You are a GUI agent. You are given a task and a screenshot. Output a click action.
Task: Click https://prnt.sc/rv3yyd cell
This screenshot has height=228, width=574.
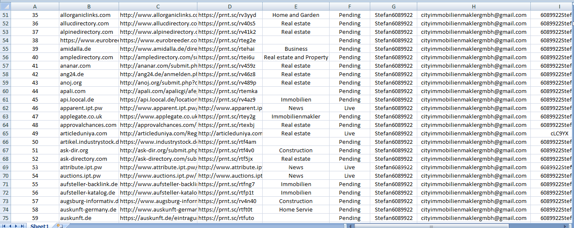click(x=230, y=15)
